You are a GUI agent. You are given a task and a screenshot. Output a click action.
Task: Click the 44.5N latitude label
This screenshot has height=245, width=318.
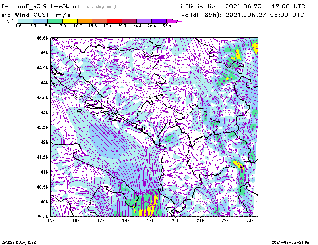point(43,68)
